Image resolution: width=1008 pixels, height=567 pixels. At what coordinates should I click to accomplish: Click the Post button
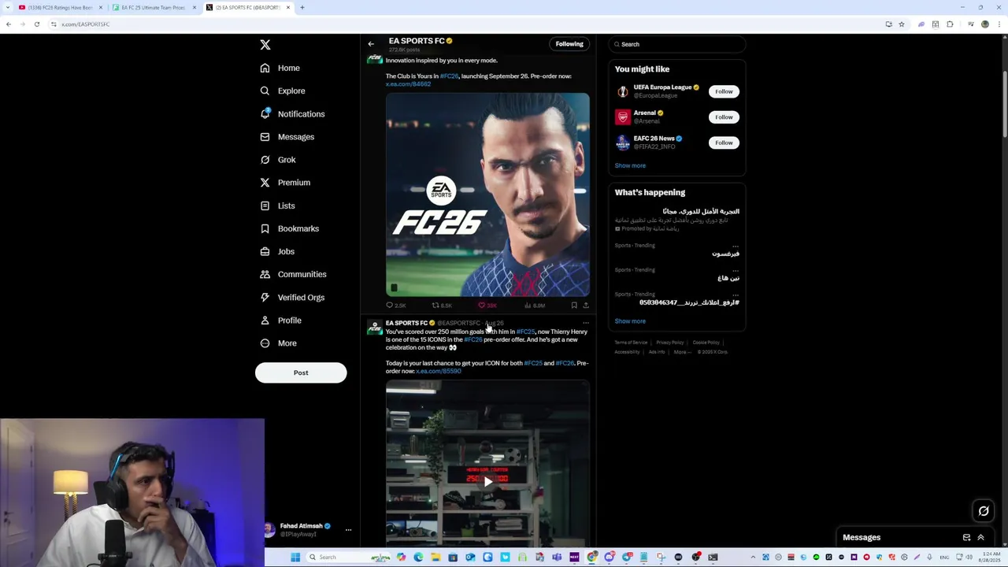click(301, 372)
